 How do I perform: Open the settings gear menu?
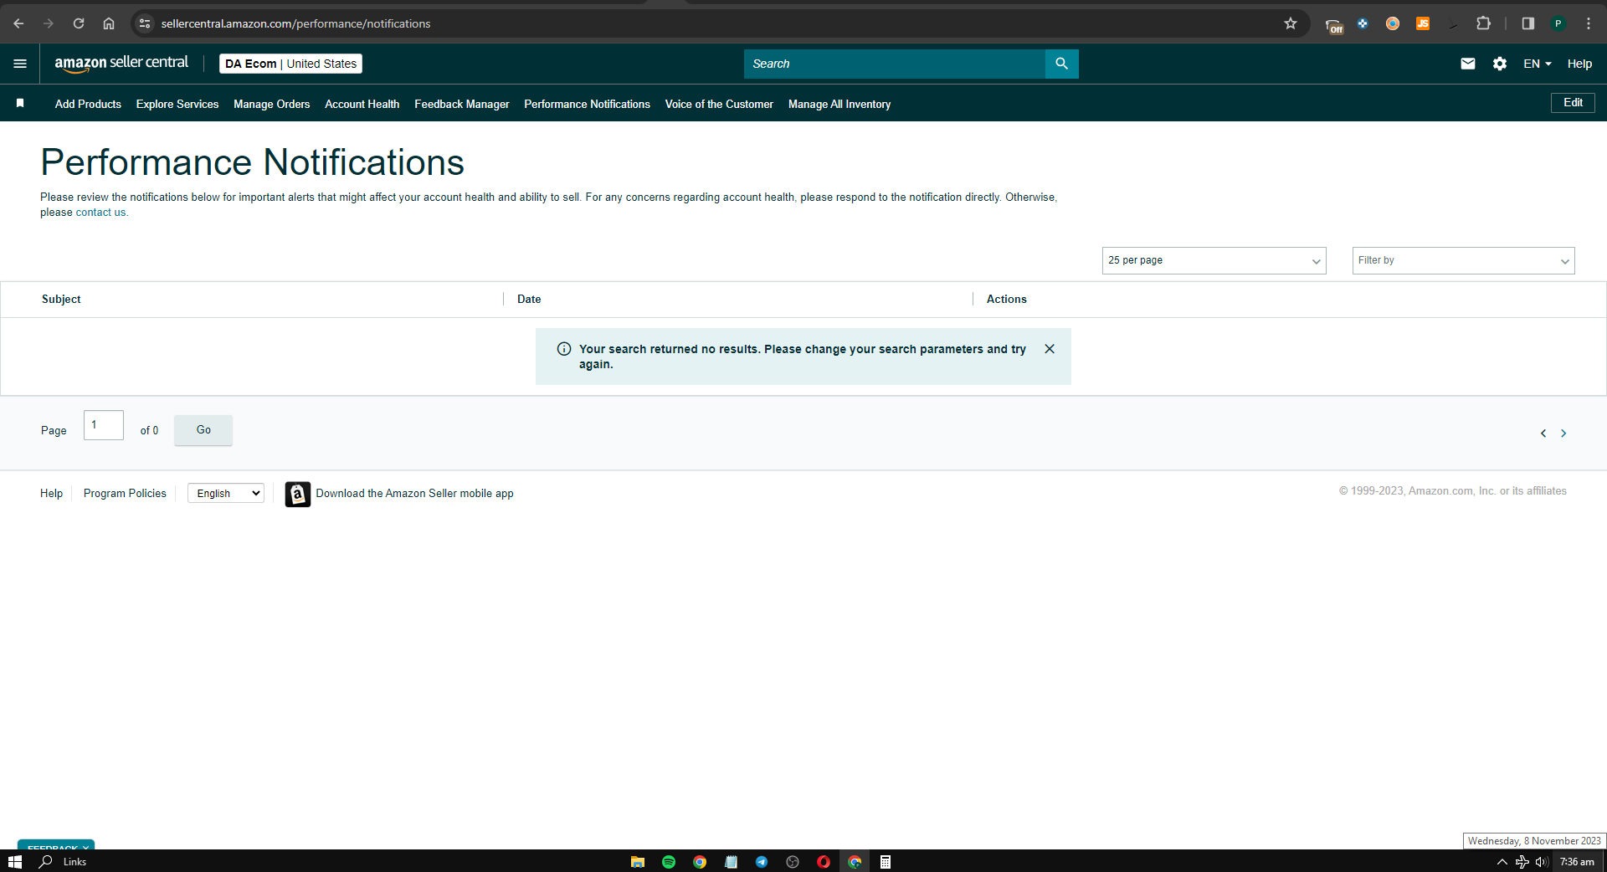1500,64
